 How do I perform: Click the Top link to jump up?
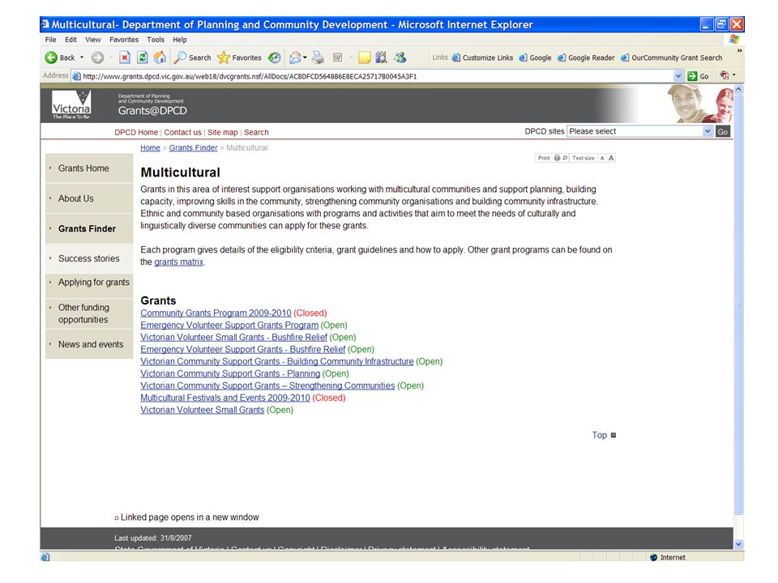tap(600, 436)
